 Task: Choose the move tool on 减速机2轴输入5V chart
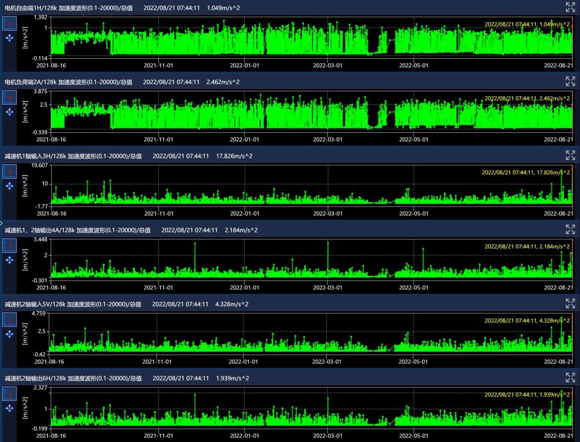coord(10,334)
